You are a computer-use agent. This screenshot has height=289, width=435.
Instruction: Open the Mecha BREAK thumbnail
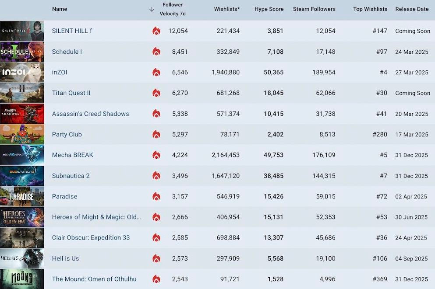[22, 155]
